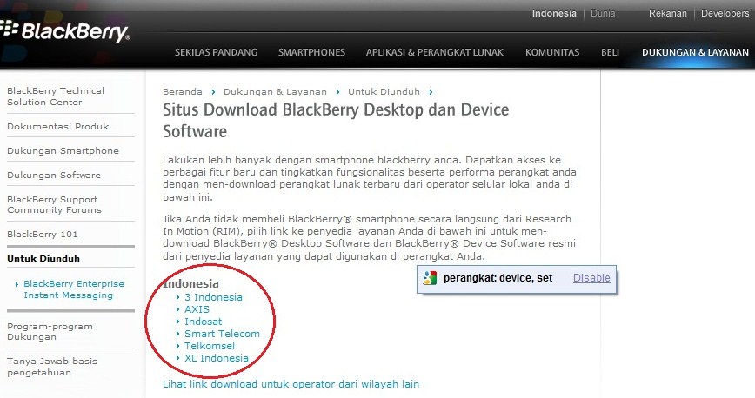Screen dimensions: 755x398
Task: Select Untuk Diunduh in the sidebar
Action: point(43,258)
